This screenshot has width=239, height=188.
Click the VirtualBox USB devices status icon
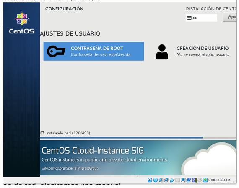(x=172, y=180)
